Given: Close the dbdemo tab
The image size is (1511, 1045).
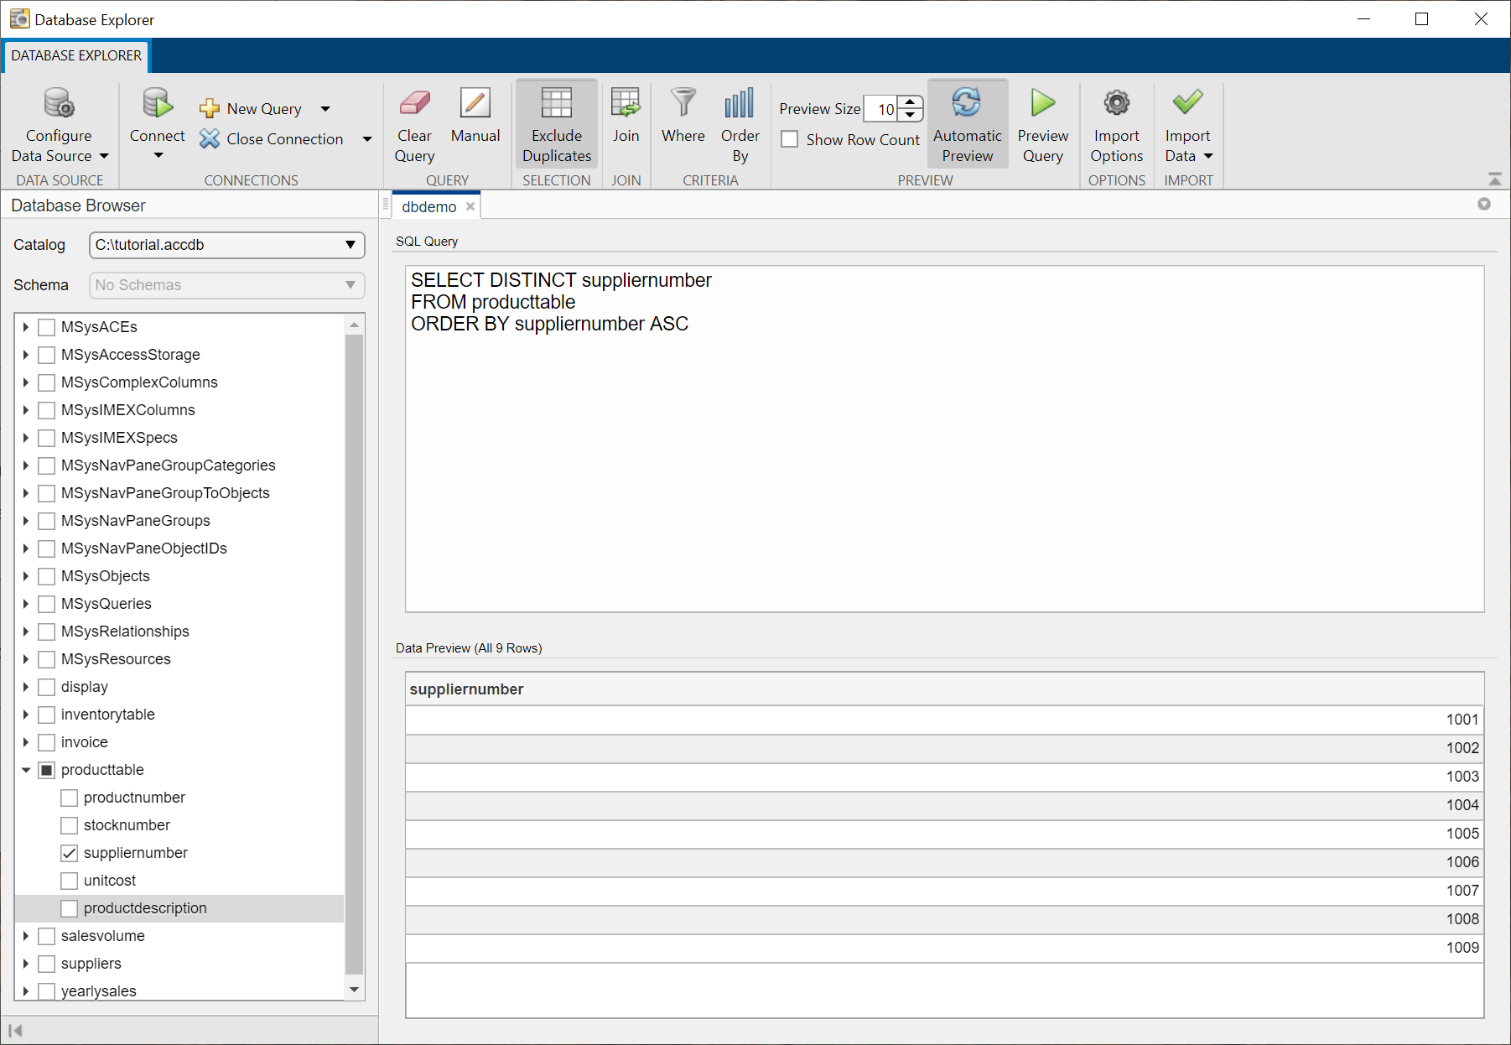Looking at the screenshot, I should coord(470,206).
